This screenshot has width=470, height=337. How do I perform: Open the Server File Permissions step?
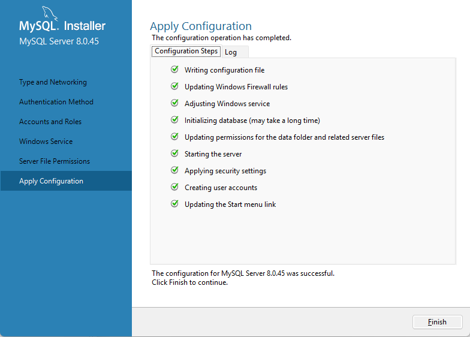[55, 161]
